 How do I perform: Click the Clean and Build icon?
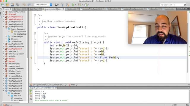point(68,5)
